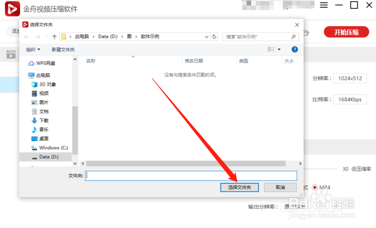Maximize the main application window
The width and height of the screenshot is (376, 228).
pos(354,5)
